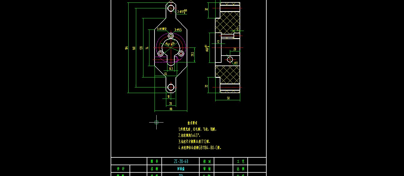The width and height of the screenshot is (404, 176).
Task: Select the drawing number text "ZC-20-63"
Action: pyautogui.click(x=181, y=162)
